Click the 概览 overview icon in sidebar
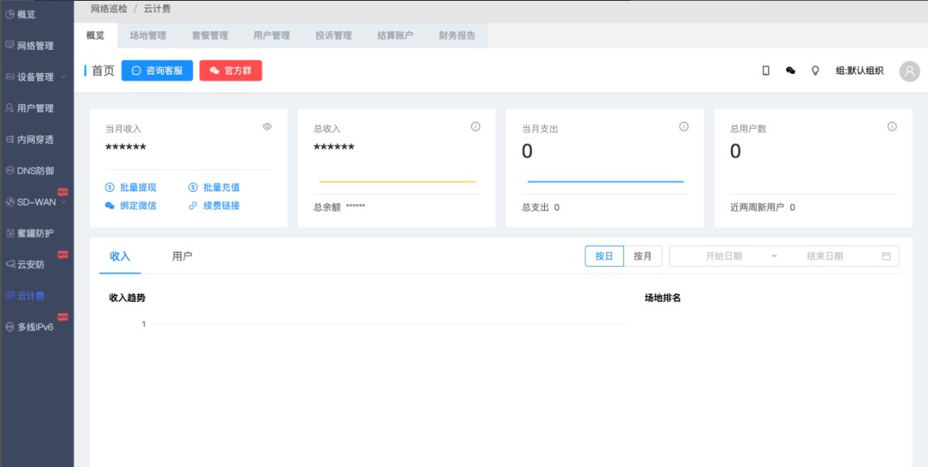The height and width of the screenshot is (467, 928). [9, 14]
